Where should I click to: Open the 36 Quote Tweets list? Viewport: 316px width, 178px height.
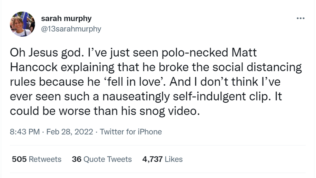(x=102, y=159)
